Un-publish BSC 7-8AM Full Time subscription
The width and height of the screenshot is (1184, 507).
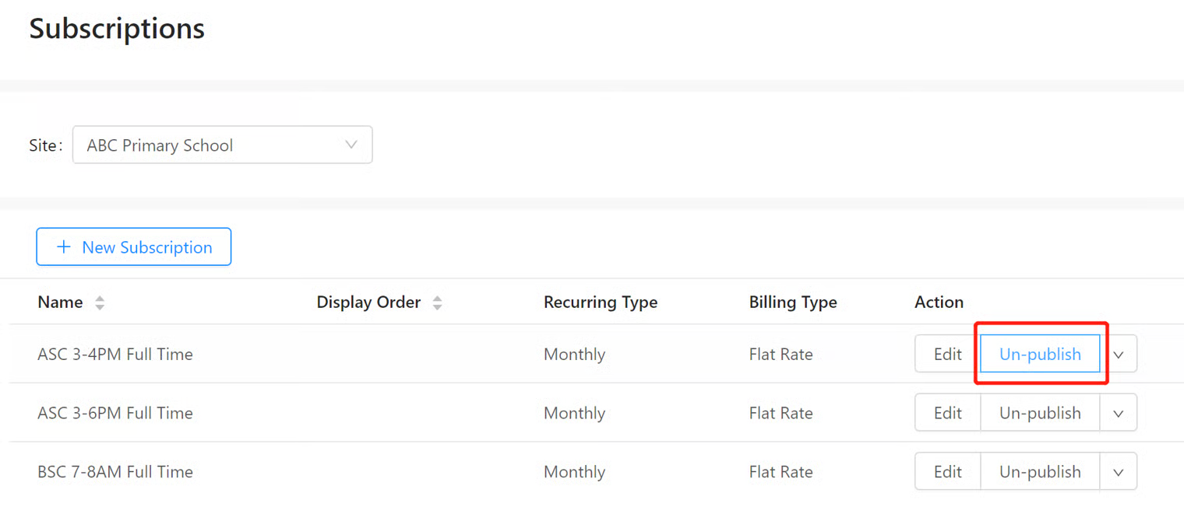pos(1040,472)
